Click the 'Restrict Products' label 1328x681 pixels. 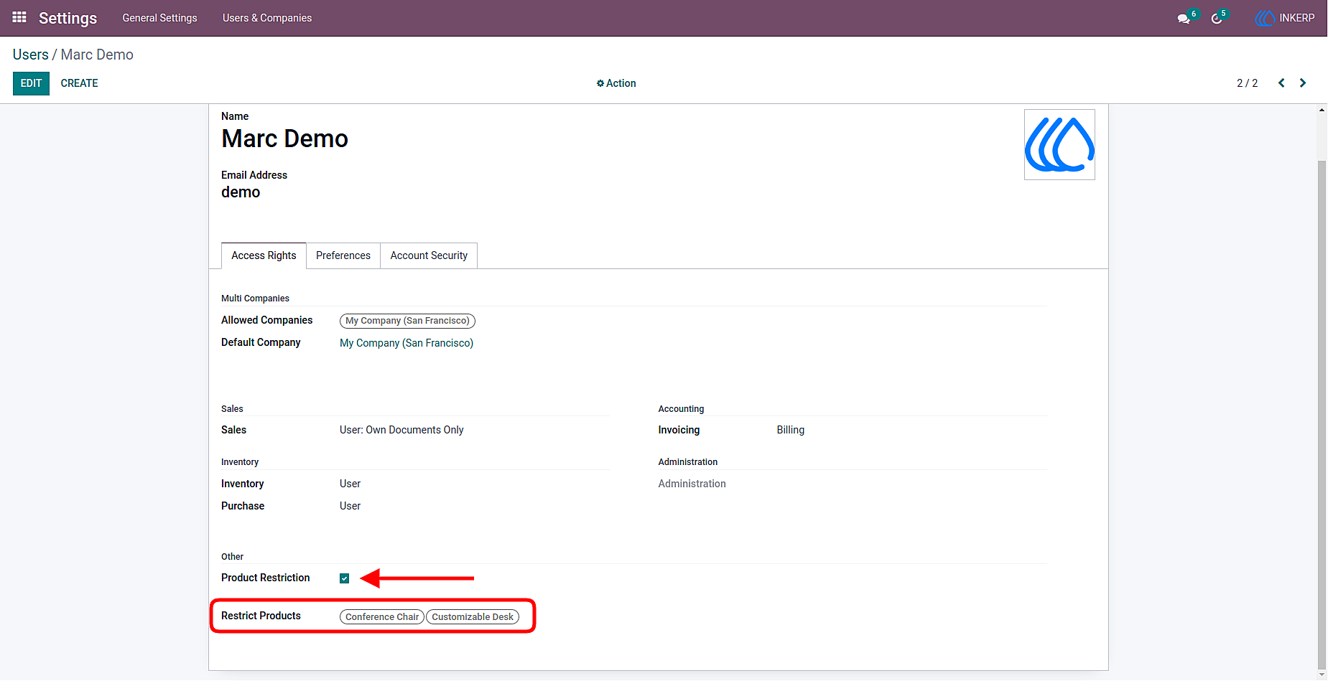(261, 616)
